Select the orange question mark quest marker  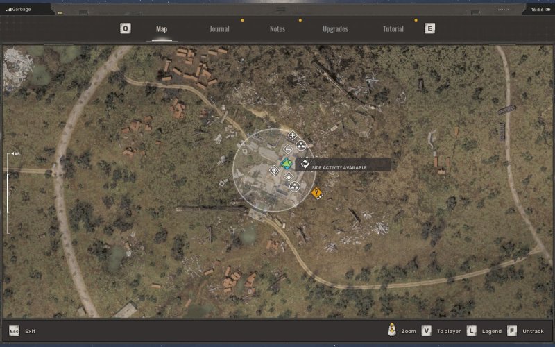tap(317, 193)
